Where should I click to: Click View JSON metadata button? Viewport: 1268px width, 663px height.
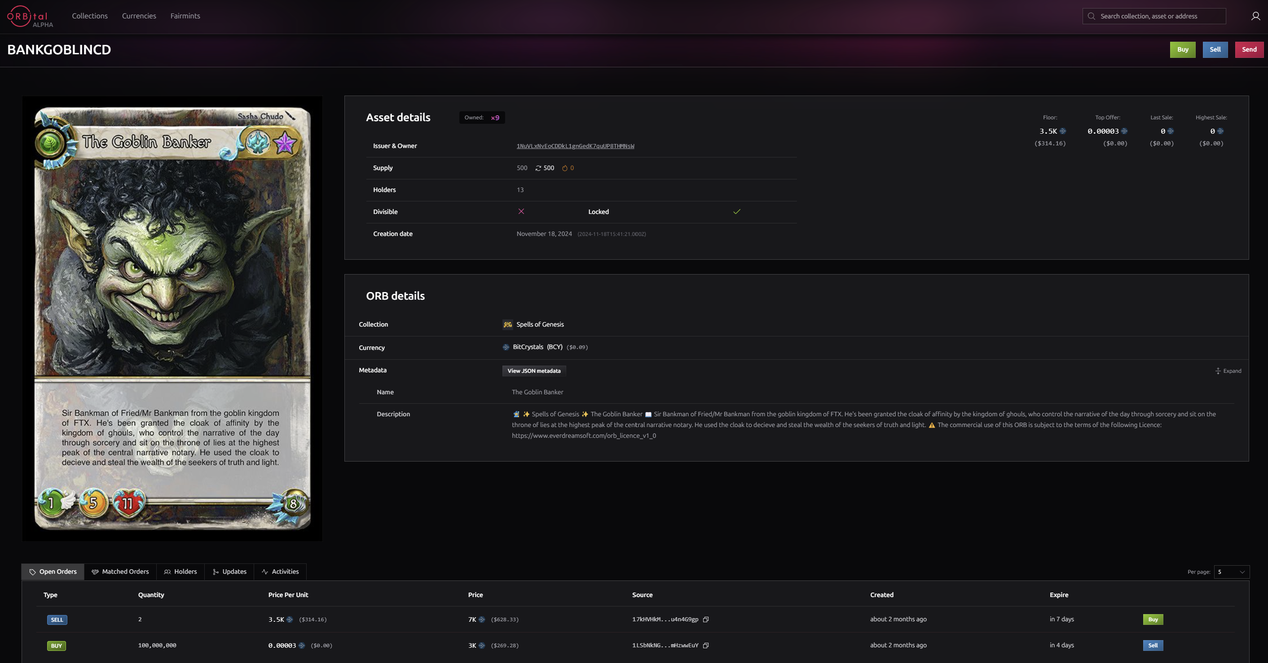(x=534, y=371)
